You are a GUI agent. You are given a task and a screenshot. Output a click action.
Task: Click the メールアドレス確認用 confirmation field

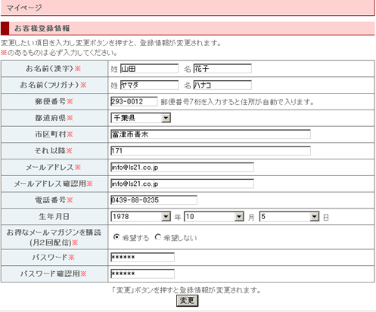pyautogui.click(x=182, y=184)
